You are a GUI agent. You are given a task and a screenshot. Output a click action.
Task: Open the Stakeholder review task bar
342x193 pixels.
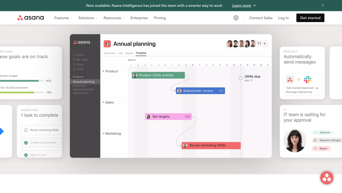coord(200,91)
